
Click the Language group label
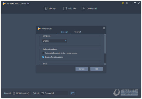[47, 36]
